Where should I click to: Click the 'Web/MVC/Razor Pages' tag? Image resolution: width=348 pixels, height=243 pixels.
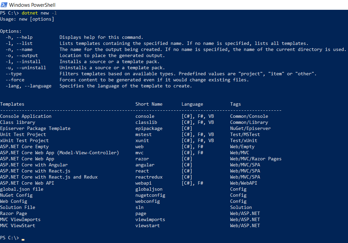pos(256,159)
